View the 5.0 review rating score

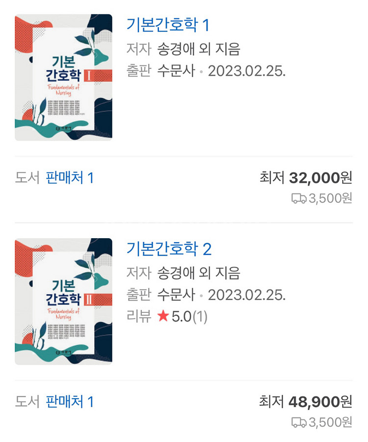pyautogui.click(x=181, y=317)
